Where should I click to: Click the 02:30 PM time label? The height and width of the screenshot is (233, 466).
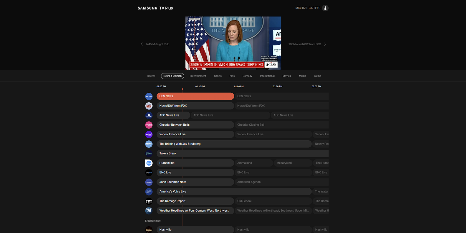click(x=278, y=87)
